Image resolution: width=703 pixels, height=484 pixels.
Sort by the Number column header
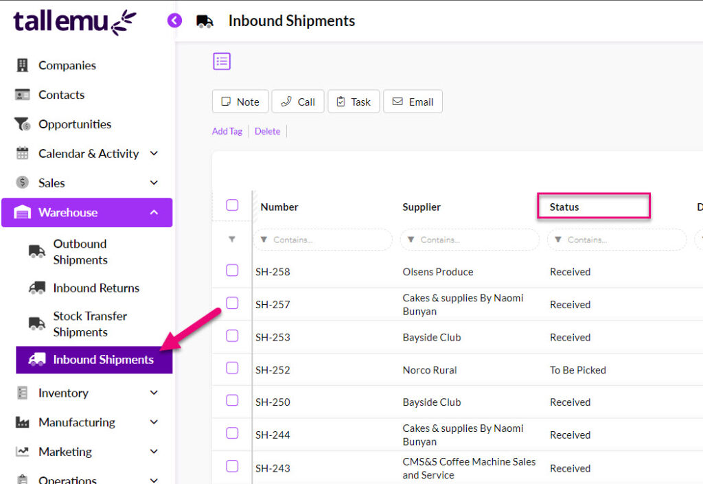tap(279, 207)
